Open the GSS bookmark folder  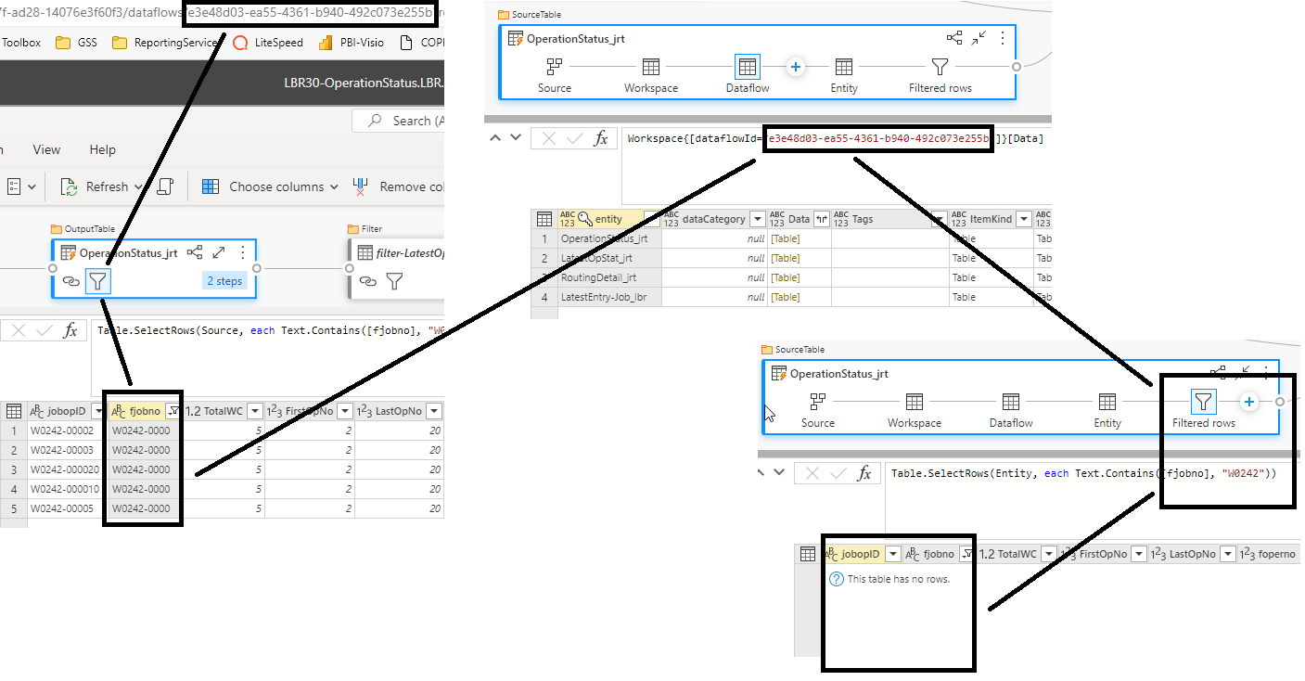click(76, 43)
